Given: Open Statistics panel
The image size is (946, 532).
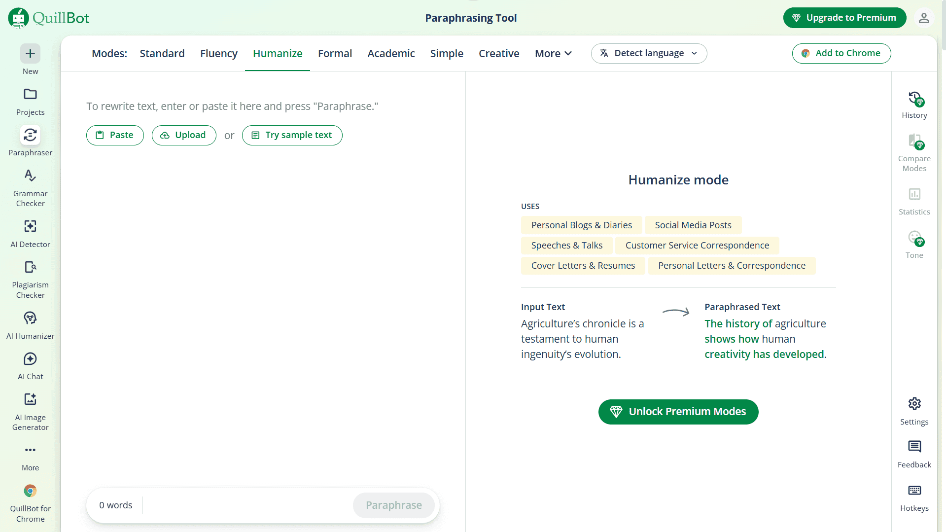Looking at the screenshot, I should [x=914, y=201].
